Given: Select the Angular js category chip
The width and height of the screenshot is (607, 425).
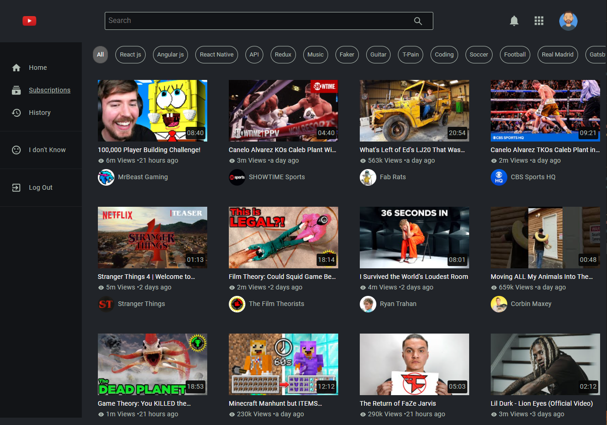Looking at the screenshot, I should [170, 54].
